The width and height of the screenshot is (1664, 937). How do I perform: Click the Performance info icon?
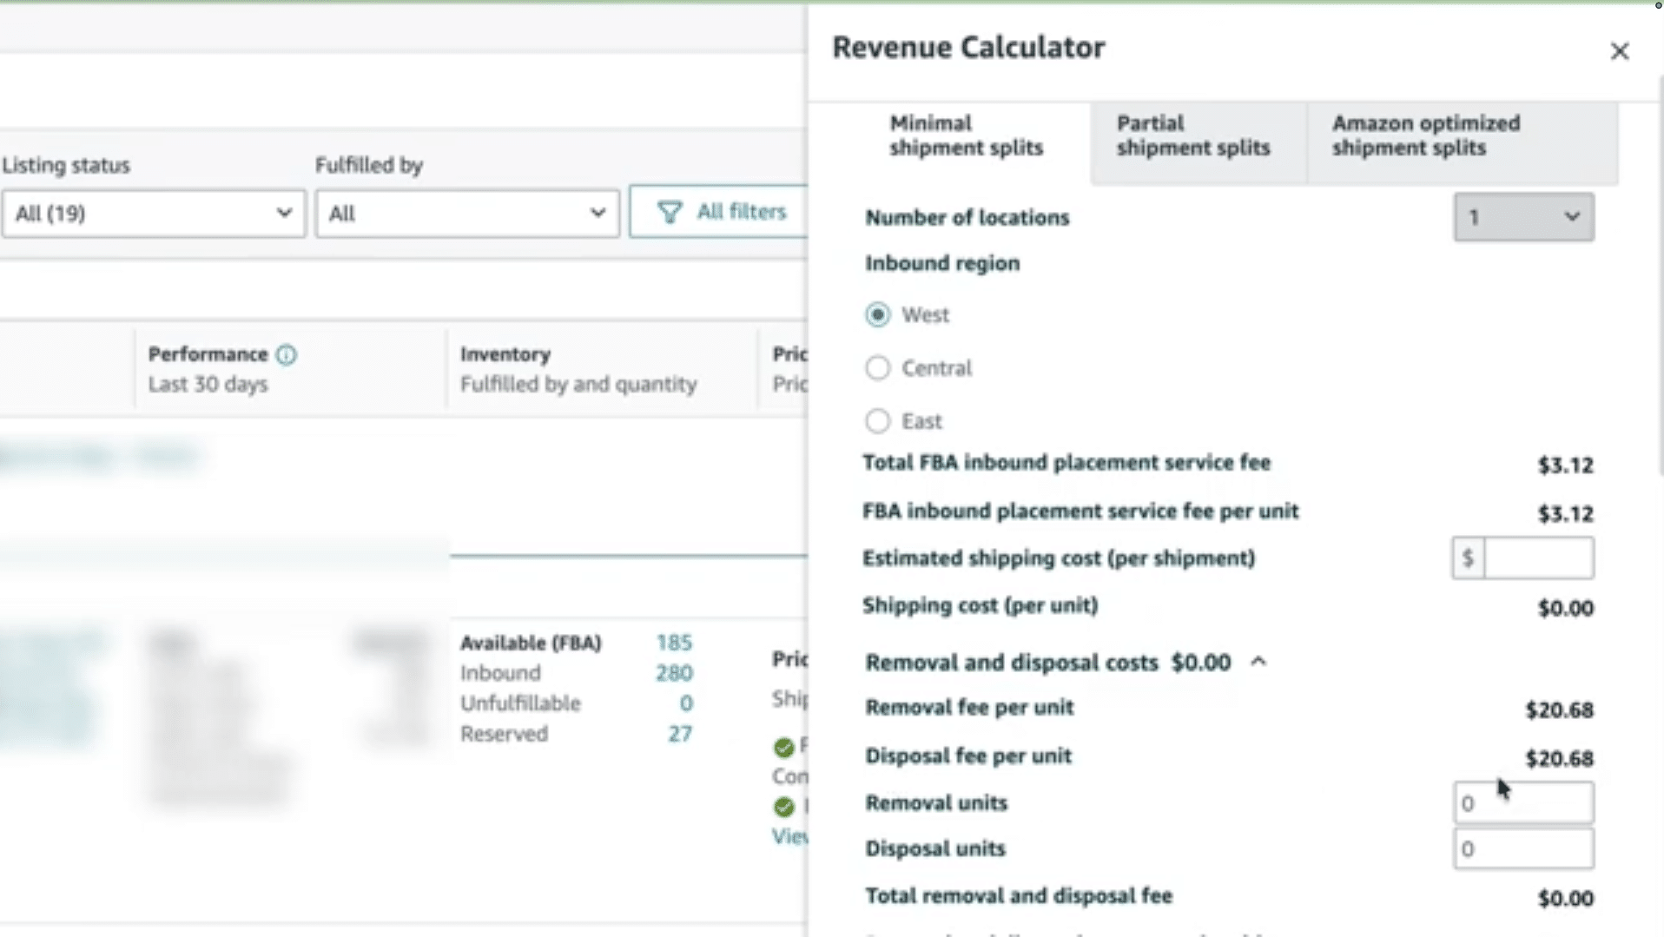pyautogui.click(x=286, y=354)
